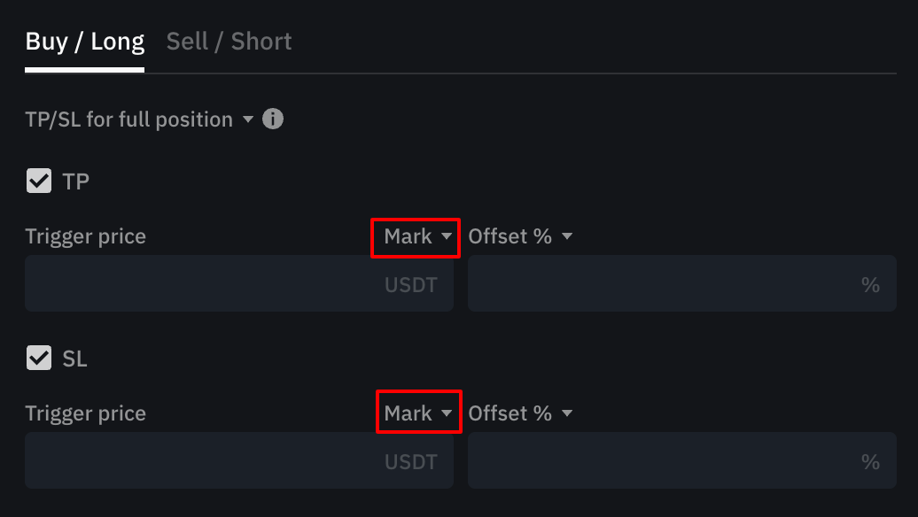Click the caret arrow next to SL Mark
Viewport: 918px width, 517px height.
click(447, 413)
